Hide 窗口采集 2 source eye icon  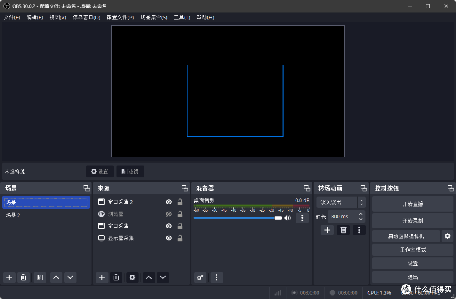168,202
